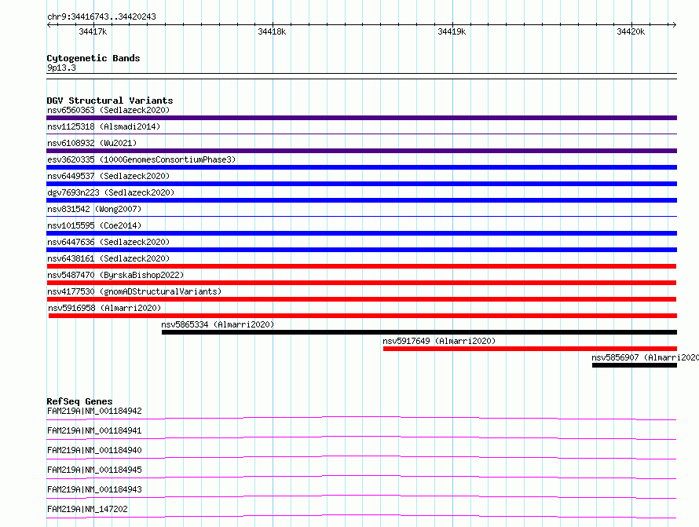Viewport: 699px width, 527px height.
Task: Open variant nsv5856907 (Almarri2020) label
Action: click(x=645, y=357)
